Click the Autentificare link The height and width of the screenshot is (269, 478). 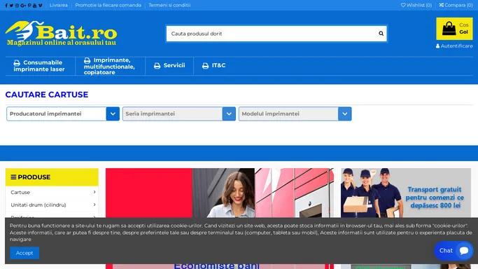click(454, 46)
